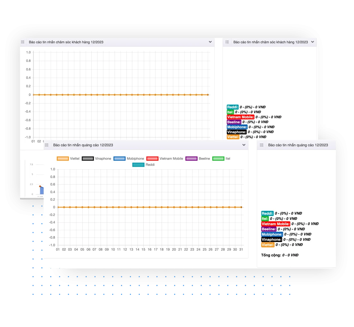Click list icon in advertising summary panel header
The height and width of the screenshot is (327, 354).
click(262, 145)
